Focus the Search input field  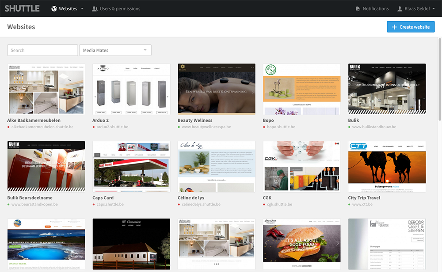42,50
